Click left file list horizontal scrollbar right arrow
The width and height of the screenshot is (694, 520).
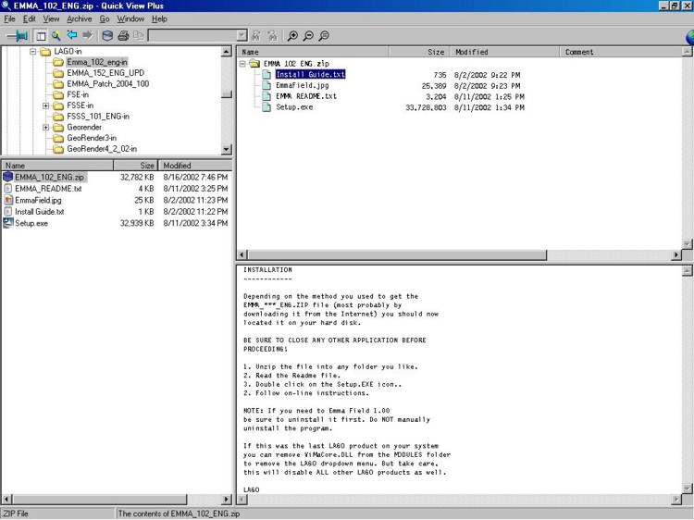226,500
